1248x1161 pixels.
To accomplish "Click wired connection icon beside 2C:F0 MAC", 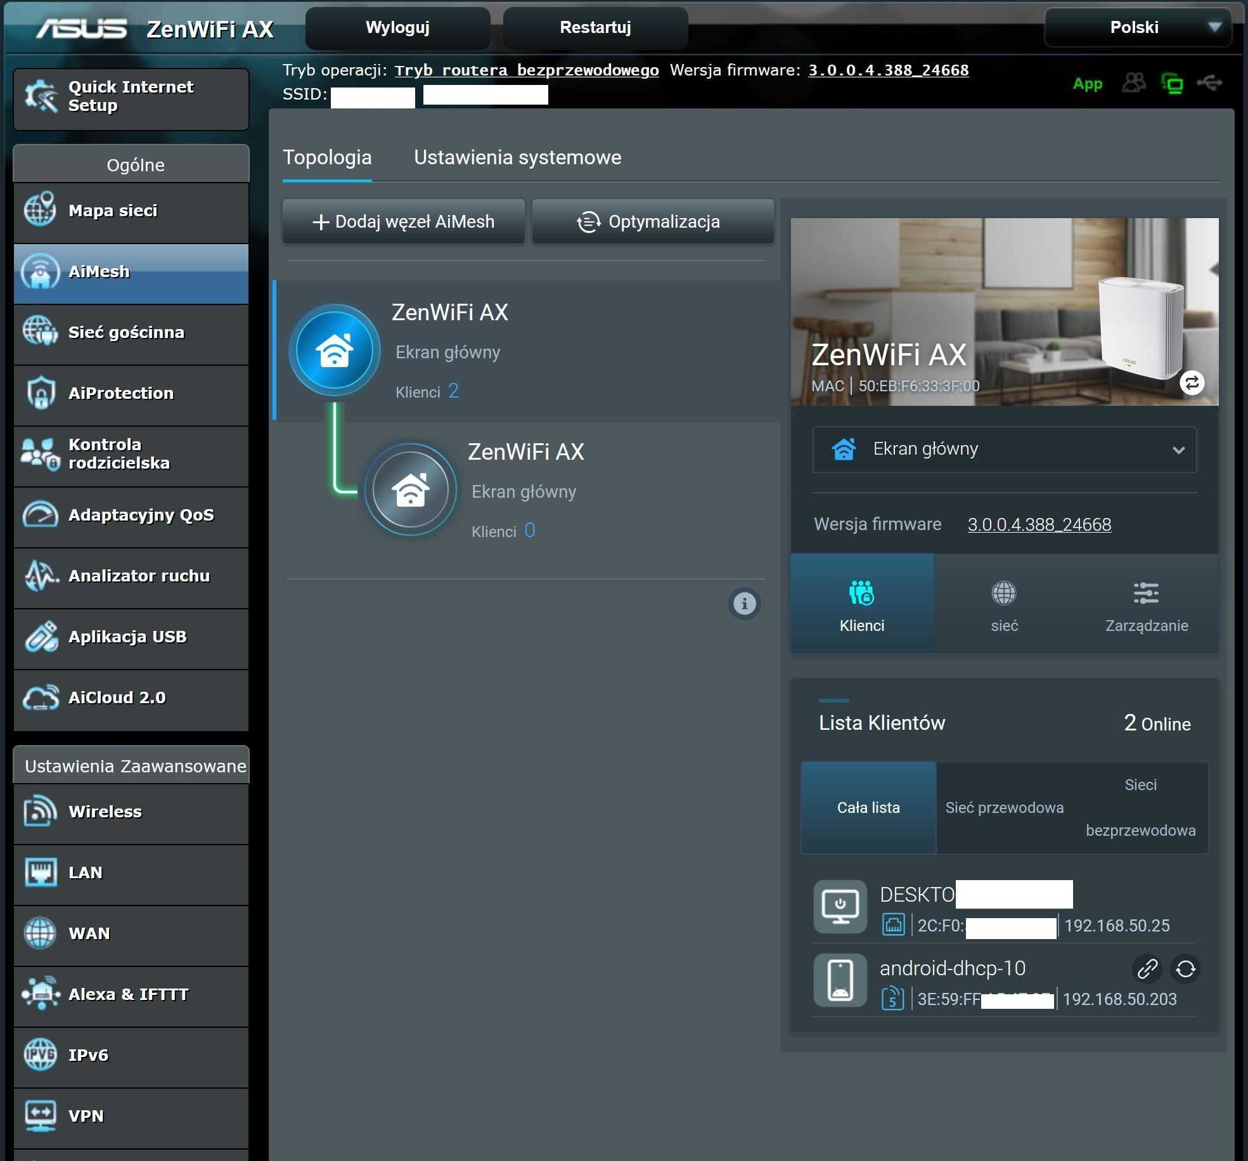I will click(893, 925).
